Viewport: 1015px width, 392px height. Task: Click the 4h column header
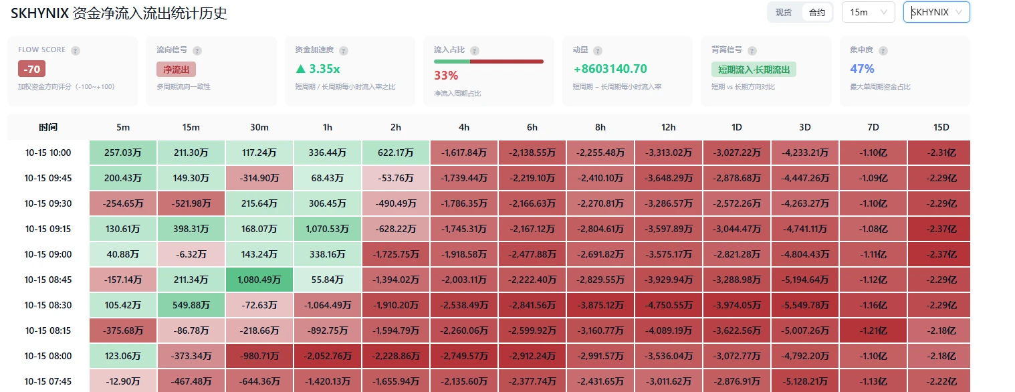[464, 127]
